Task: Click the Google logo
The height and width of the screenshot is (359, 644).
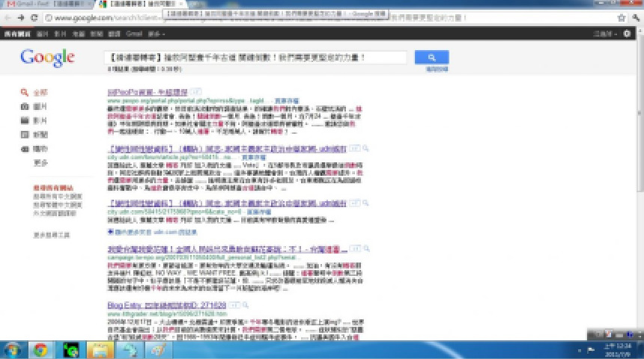Action: [x=47, y=58]
